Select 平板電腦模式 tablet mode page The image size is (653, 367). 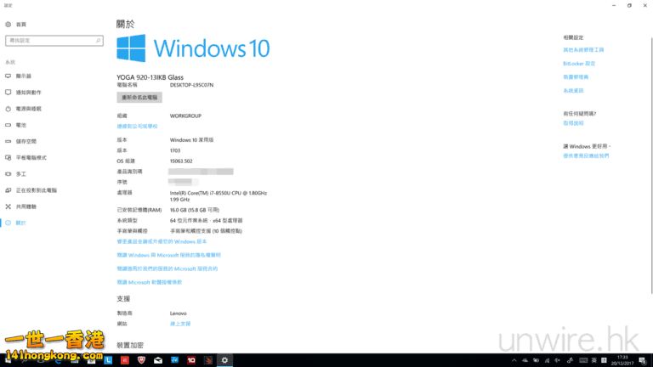pyautogui.click(x=31, y=158)
